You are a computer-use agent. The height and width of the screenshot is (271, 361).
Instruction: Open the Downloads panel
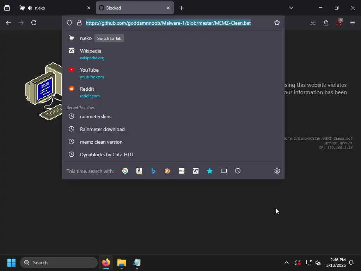[313, 23]
